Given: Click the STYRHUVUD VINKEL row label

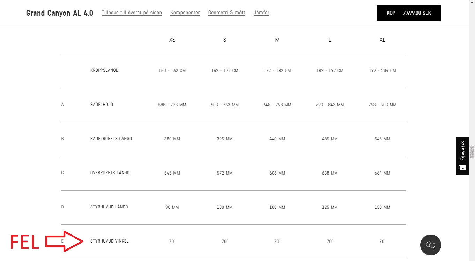Looking at the screenshot, I should [x=110, y=241].
